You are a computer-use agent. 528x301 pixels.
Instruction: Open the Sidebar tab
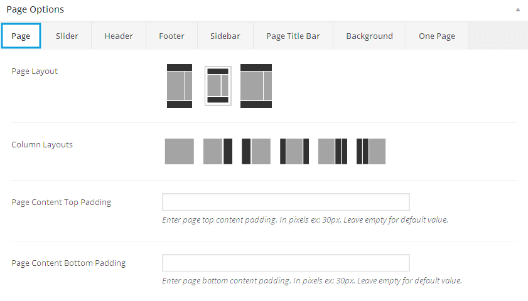coord(225,36)
